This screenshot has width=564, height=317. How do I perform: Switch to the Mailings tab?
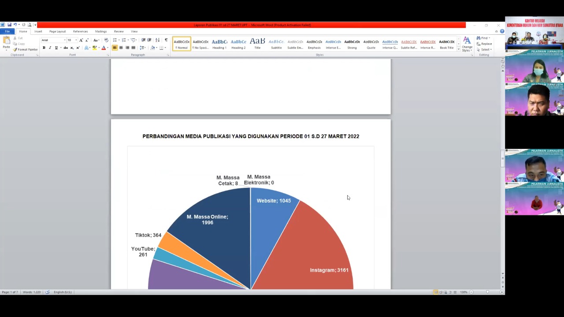click(x=101, y=31)
